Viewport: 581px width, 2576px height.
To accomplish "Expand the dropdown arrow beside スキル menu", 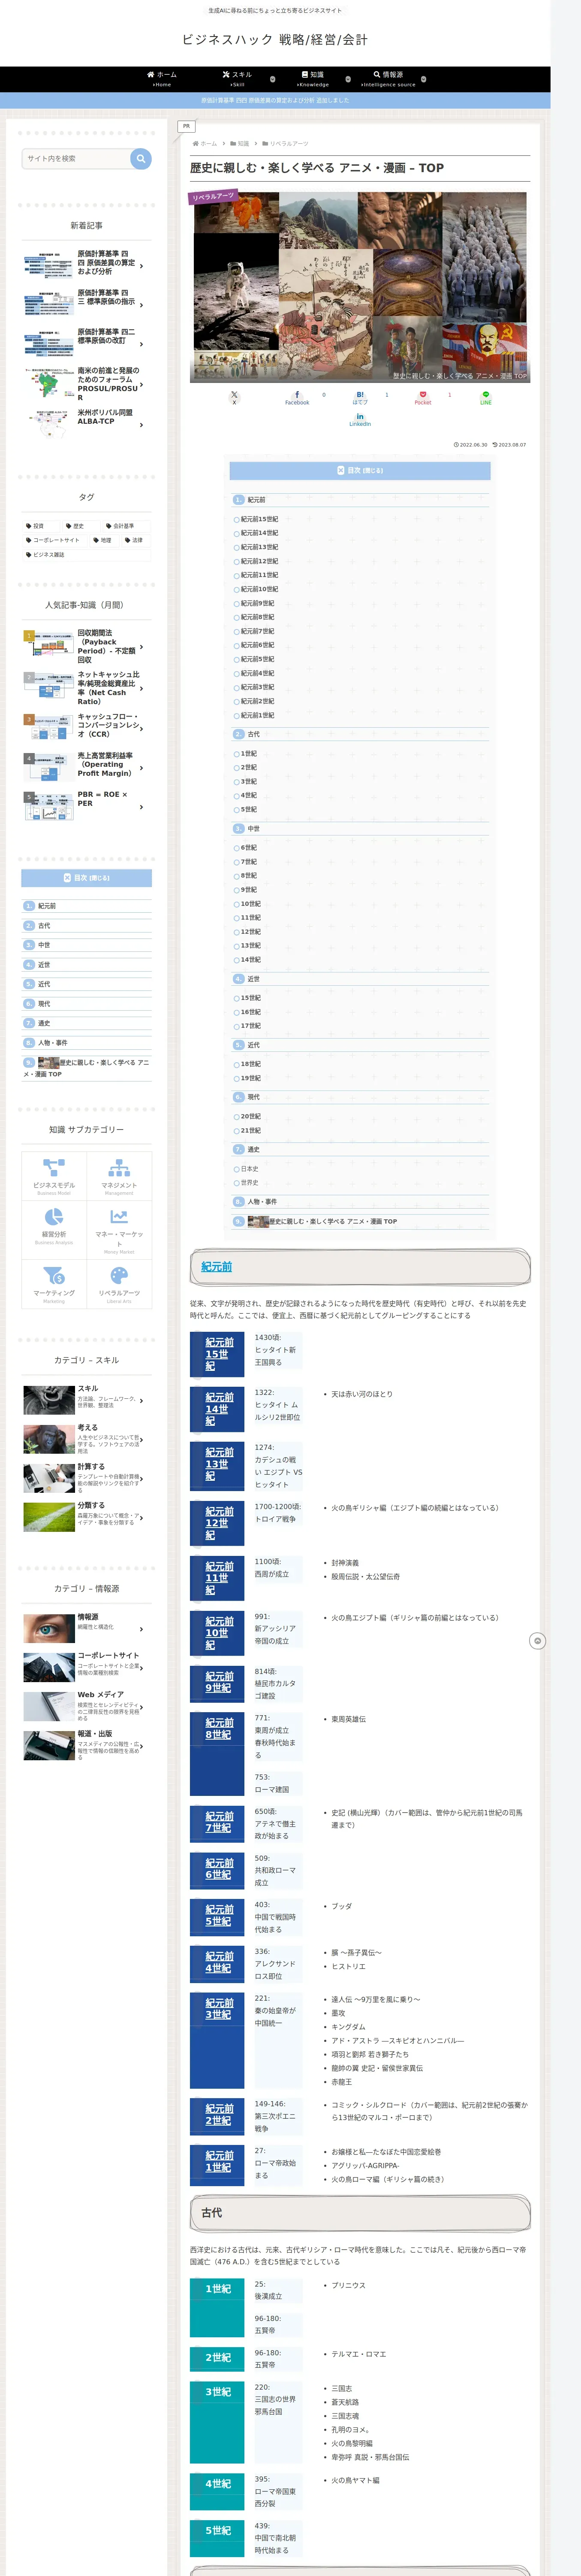I will click(273, 79).
